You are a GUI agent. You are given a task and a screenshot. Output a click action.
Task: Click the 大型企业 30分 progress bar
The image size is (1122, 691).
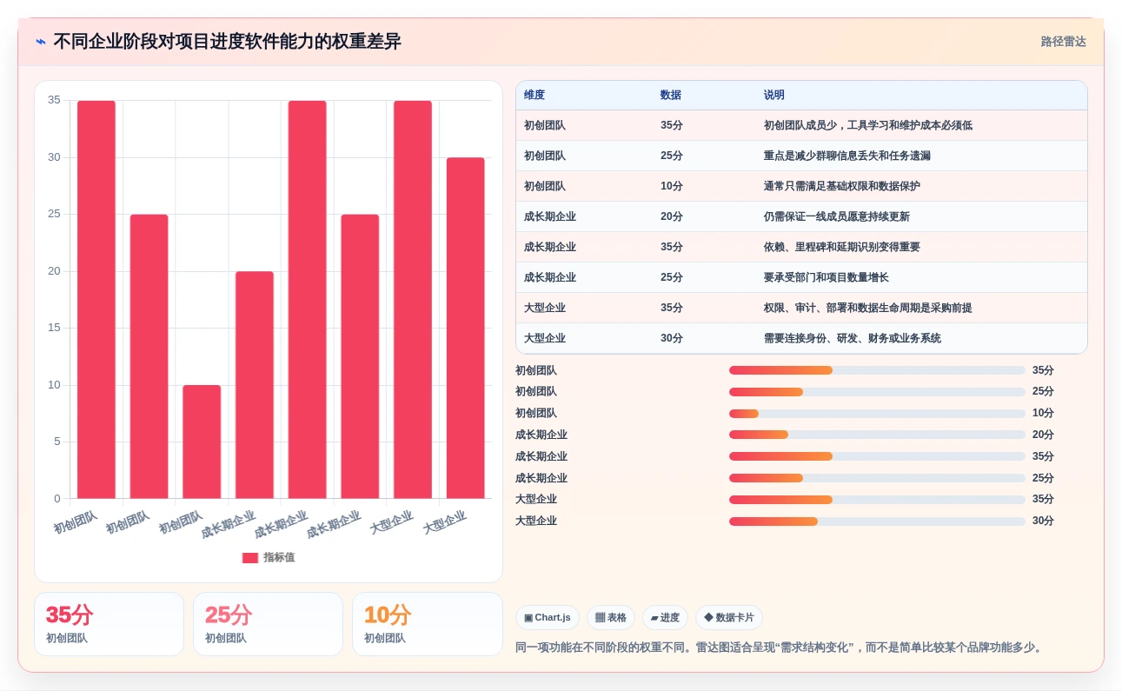click(x=877, y=522)
